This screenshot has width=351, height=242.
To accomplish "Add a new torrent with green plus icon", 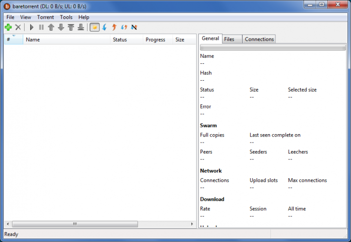I will click(8, 27).
